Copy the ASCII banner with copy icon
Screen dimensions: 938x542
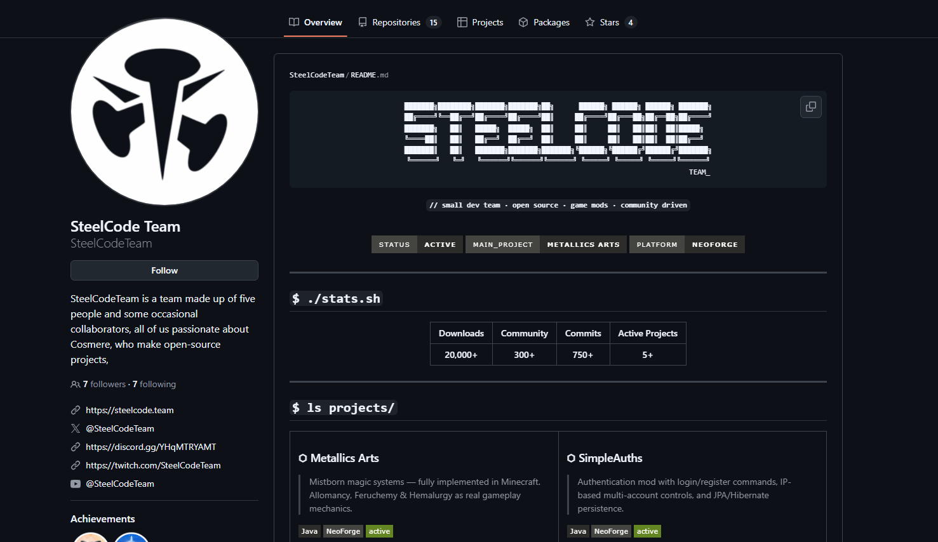point(811,107)
